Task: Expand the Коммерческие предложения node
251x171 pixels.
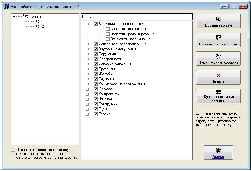Action: tap(87, 84)
